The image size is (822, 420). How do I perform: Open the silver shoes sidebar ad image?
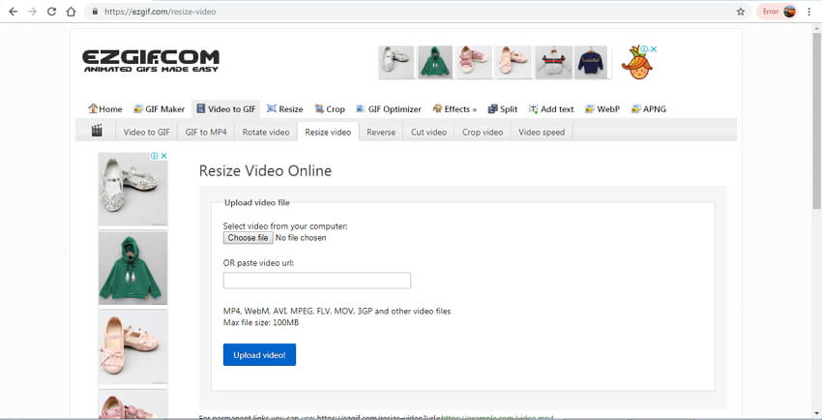[x=132, y=190]
